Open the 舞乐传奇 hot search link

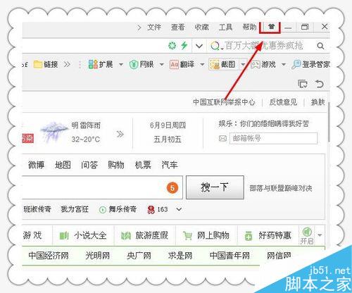118,209
